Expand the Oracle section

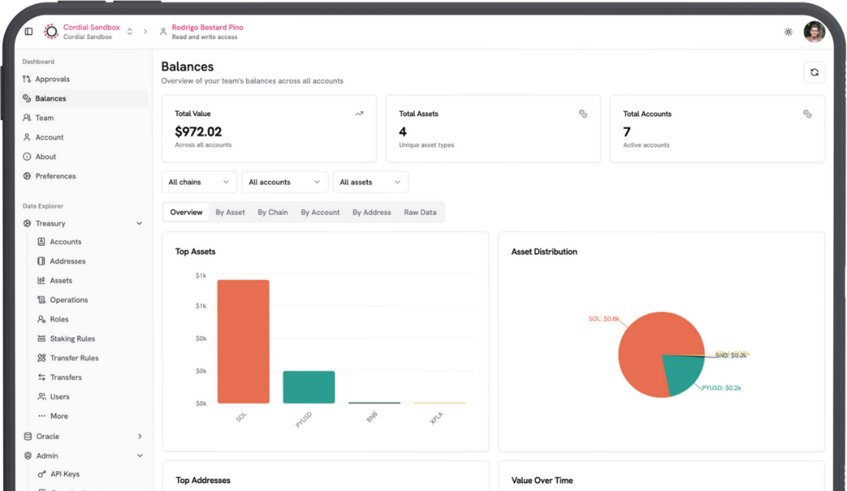point(139,437)
